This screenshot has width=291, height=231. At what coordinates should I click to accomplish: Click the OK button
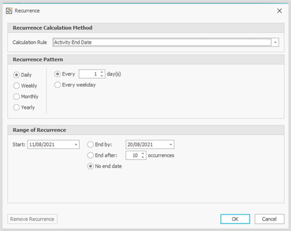click(235, 219)
